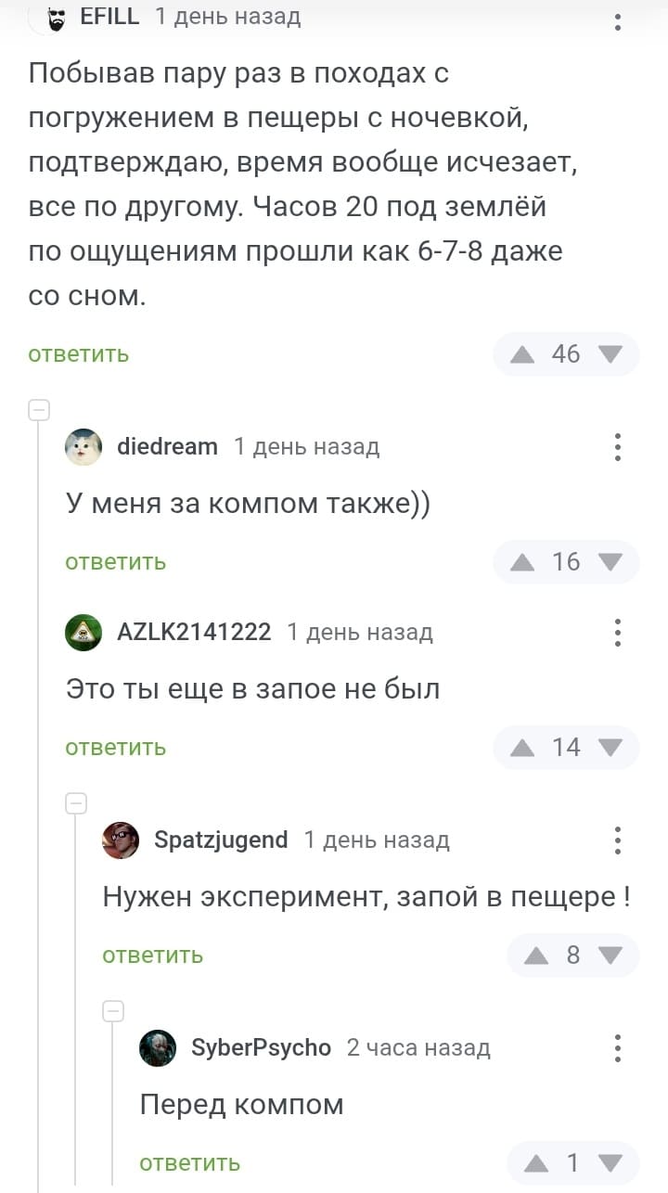Open Spatzjugend's user profile name
Image resolution: width=668 pixels, height=1193 pixels.
tap(221, 840)
